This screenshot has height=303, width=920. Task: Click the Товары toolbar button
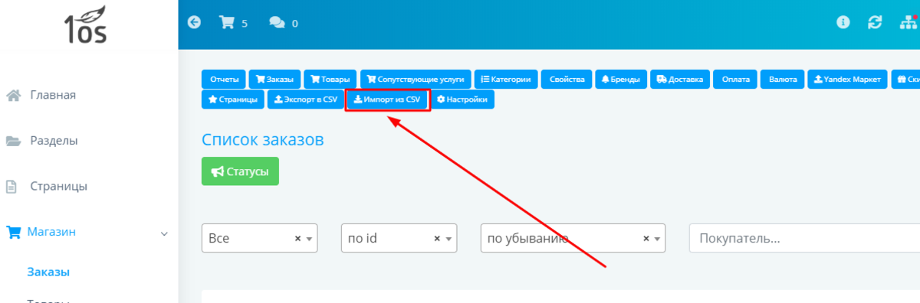[330, 79]
